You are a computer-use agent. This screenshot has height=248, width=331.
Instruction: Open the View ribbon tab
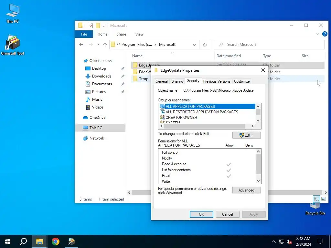coord(139,34)
